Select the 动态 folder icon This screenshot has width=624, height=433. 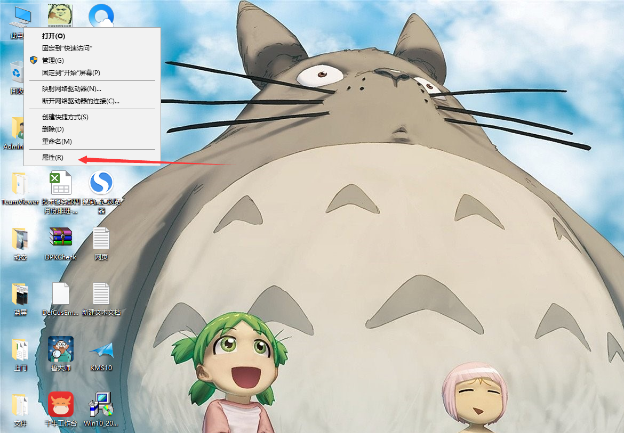coord(20,239)
